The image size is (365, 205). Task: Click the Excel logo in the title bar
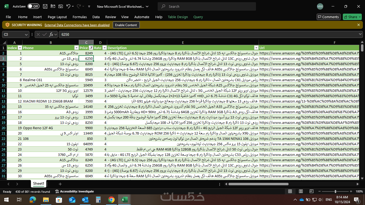[x=6, y=6]
